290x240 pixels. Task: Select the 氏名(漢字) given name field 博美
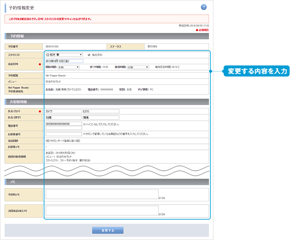click(100, 117)
